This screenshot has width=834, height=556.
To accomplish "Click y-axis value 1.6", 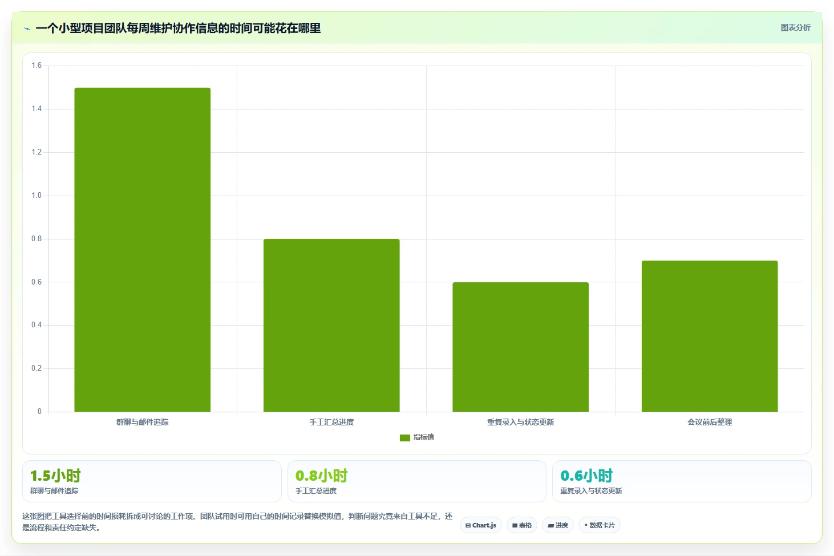I will click(x=37, y=66).
